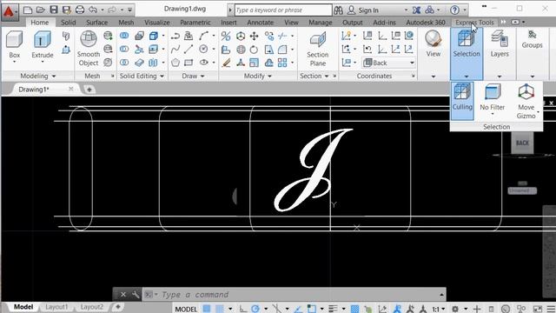The width and height of the screenshot is (556, 313).
Task: Click the Save icon in quick access toolbar
Action: click(x=54, y=10)
